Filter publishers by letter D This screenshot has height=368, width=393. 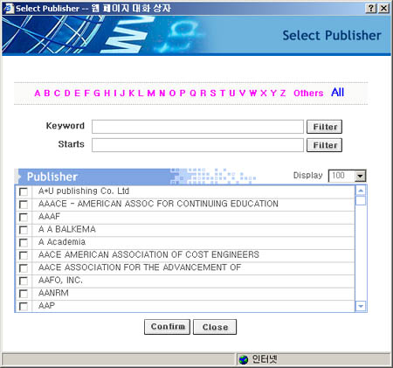(x=67, y=94)
